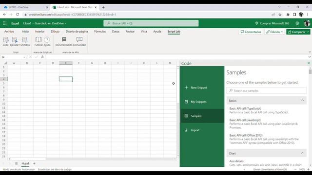Bookmark this page with star icon
This screenshot has height=175, width=312.
click(280, 15)
